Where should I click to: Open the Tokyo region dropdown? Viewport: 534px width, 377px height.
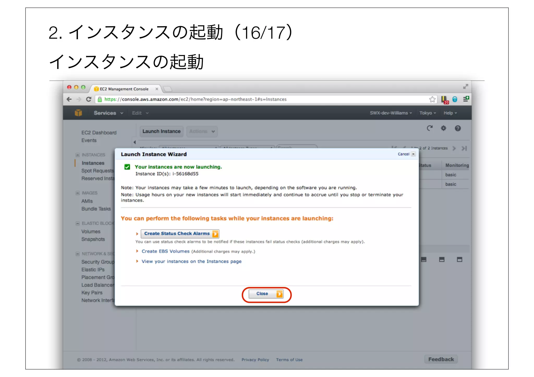427,113
